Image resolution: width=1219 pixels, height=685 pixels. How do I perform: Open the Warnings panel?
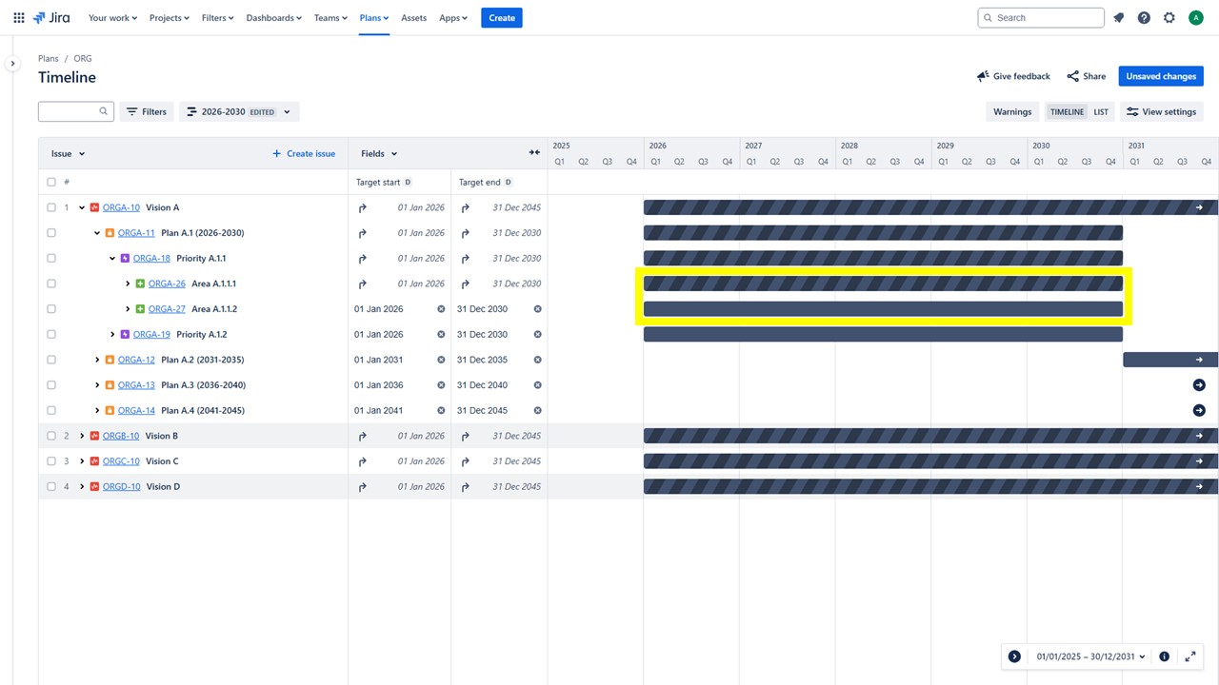click(1012, 111)
